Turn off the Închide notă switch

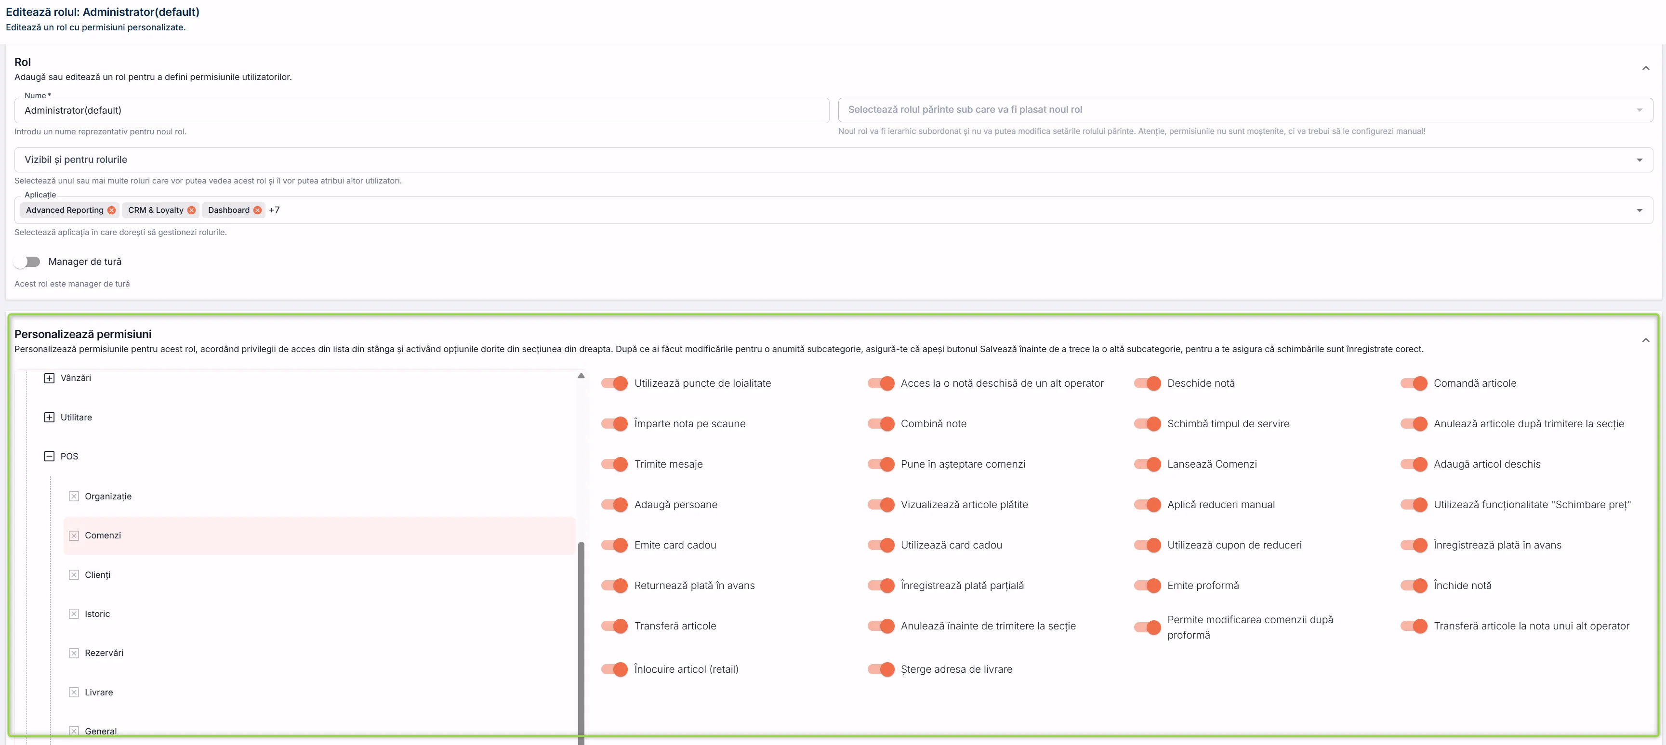coord(1414,585)
